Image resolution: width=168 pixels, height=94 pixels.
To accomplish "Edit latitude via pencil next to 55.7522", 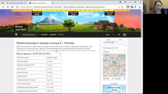I will click(112, 79).
